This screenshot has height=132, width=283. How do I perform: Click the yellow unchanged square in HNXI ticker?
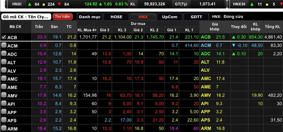point(44,4)
